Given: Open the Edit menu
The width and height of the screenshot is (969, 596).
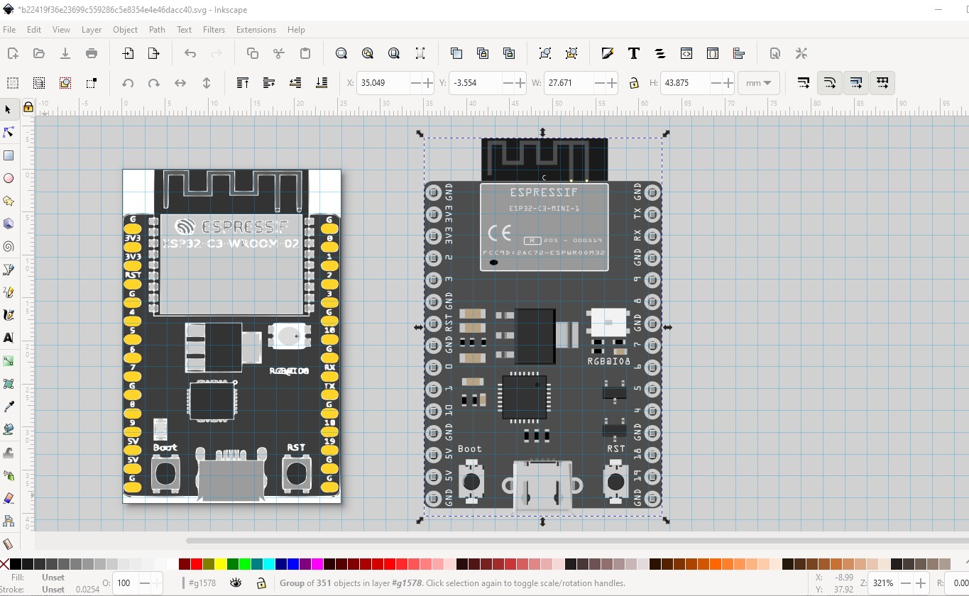Looking at the screenshot, I should [x=34, y=30].
